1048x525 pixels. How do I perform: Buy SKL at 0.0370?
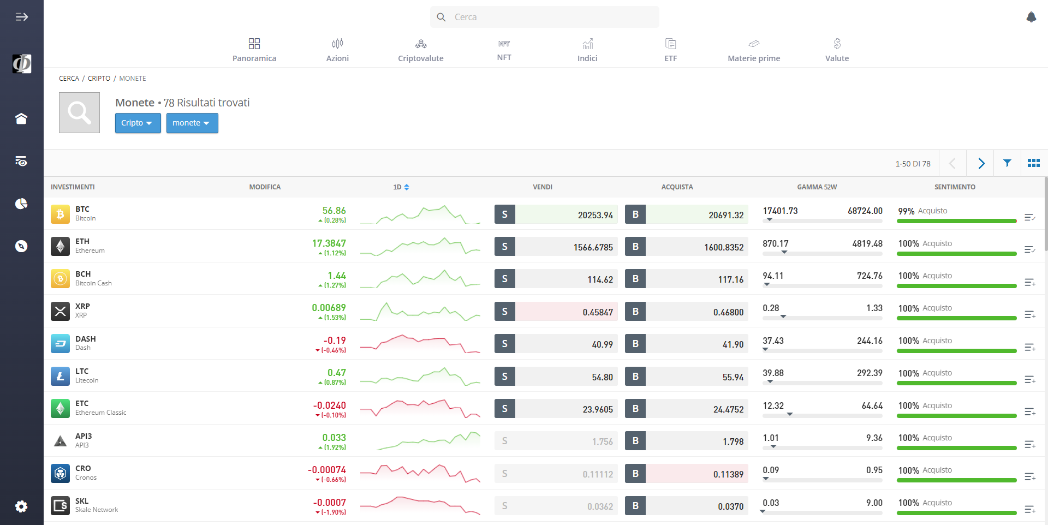click(x=687, y=506)
